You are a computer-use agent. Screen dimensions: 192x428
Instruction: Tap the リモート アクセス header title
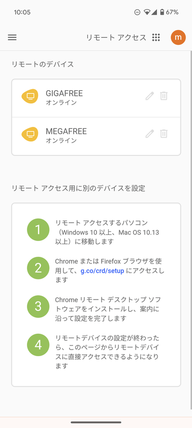[x=116, y=37]
